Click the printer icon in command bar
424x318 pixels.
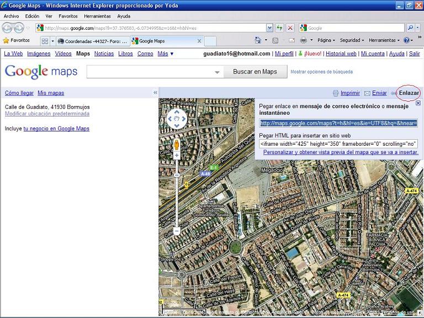[304, 40]
